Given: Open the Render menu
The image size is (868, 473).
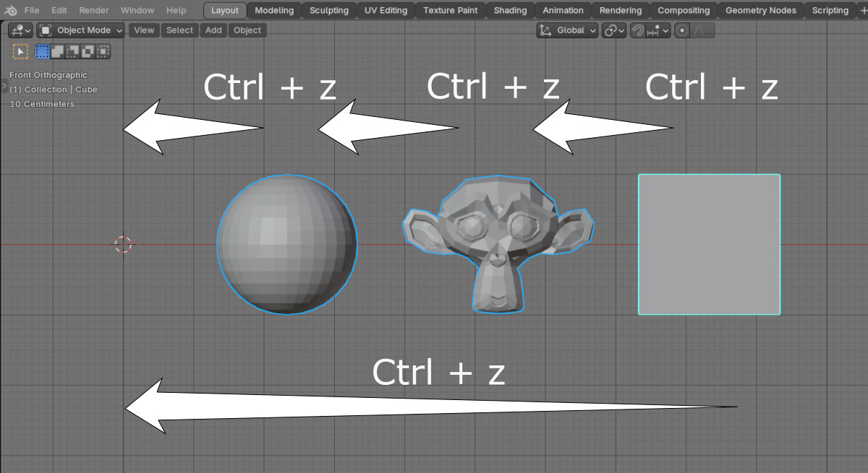Looking at the screenshot, I should (94, 10).
